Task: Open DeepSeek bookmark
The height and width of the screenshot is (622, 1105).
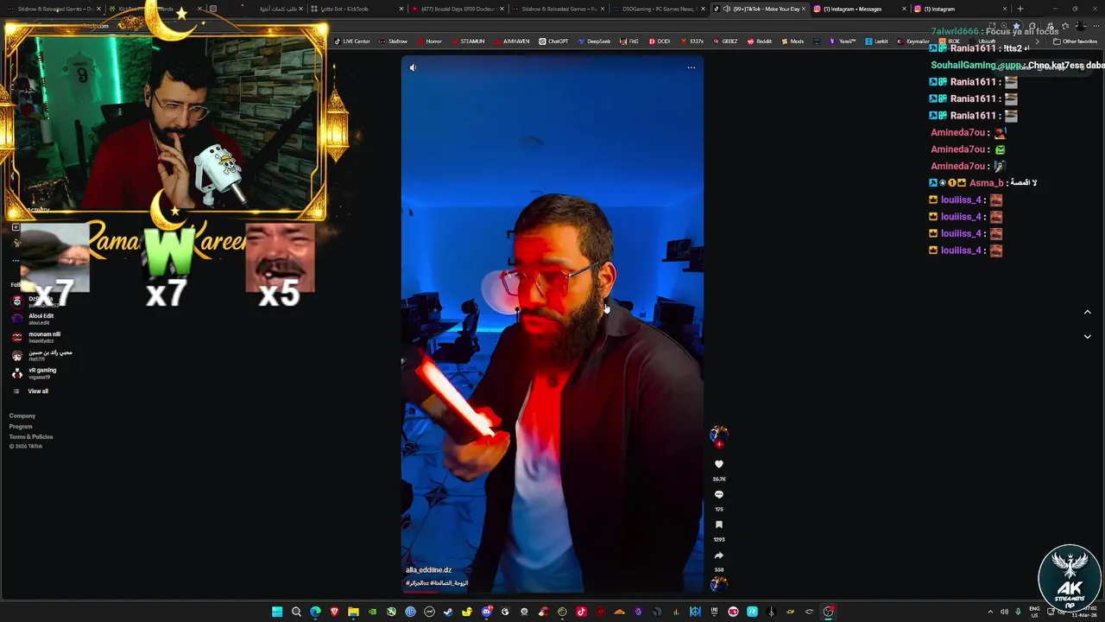Action: click(x=594, y=41)
